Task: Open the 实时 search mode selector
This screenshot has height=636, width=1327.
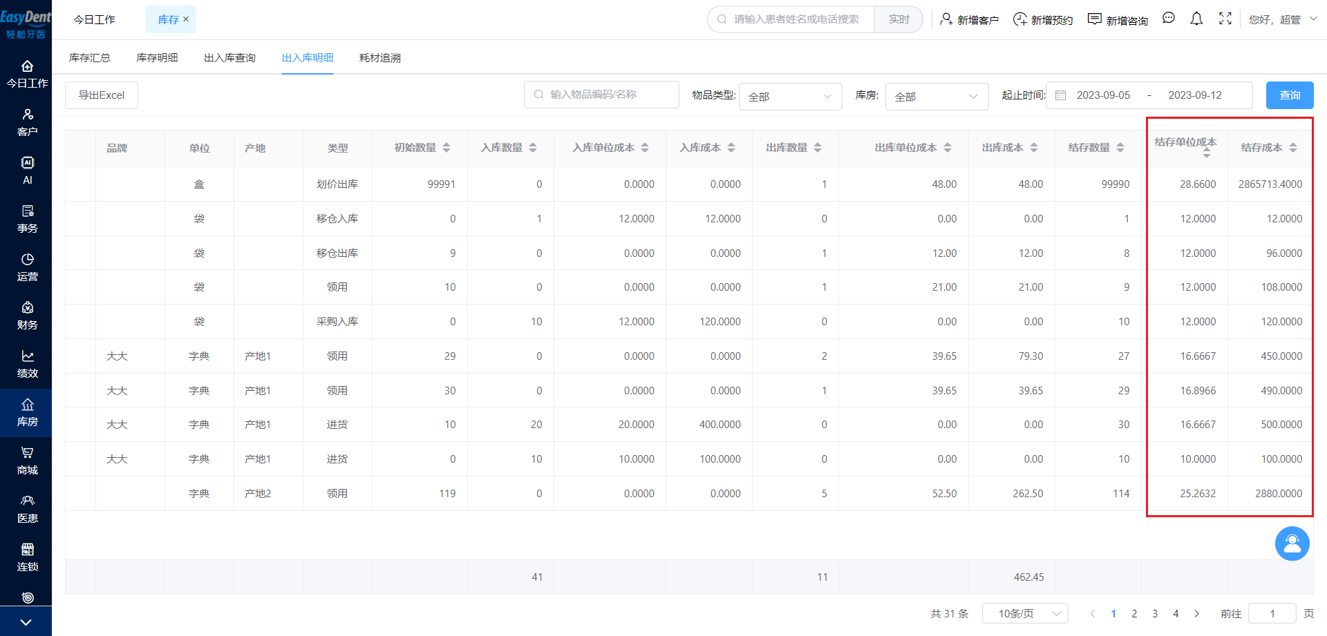Action: click(898, 19)
